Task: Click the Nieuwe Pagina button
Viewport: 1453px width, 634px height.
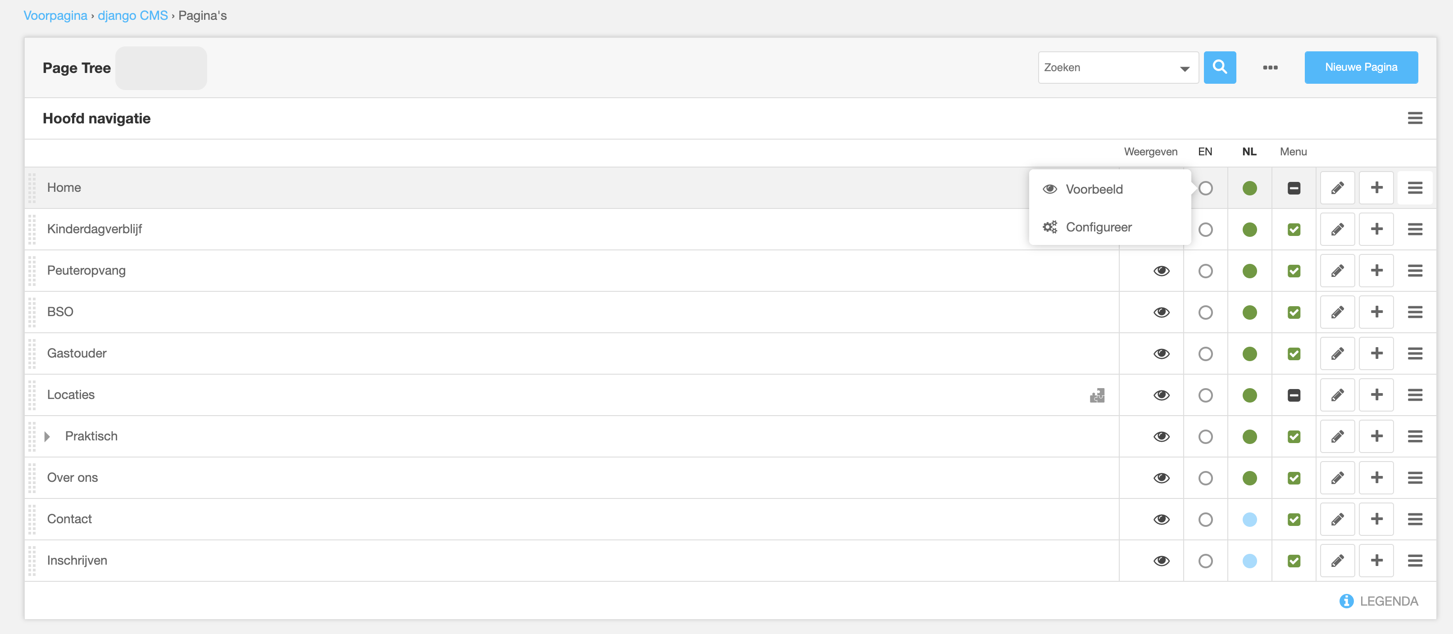Action: 1361,67
